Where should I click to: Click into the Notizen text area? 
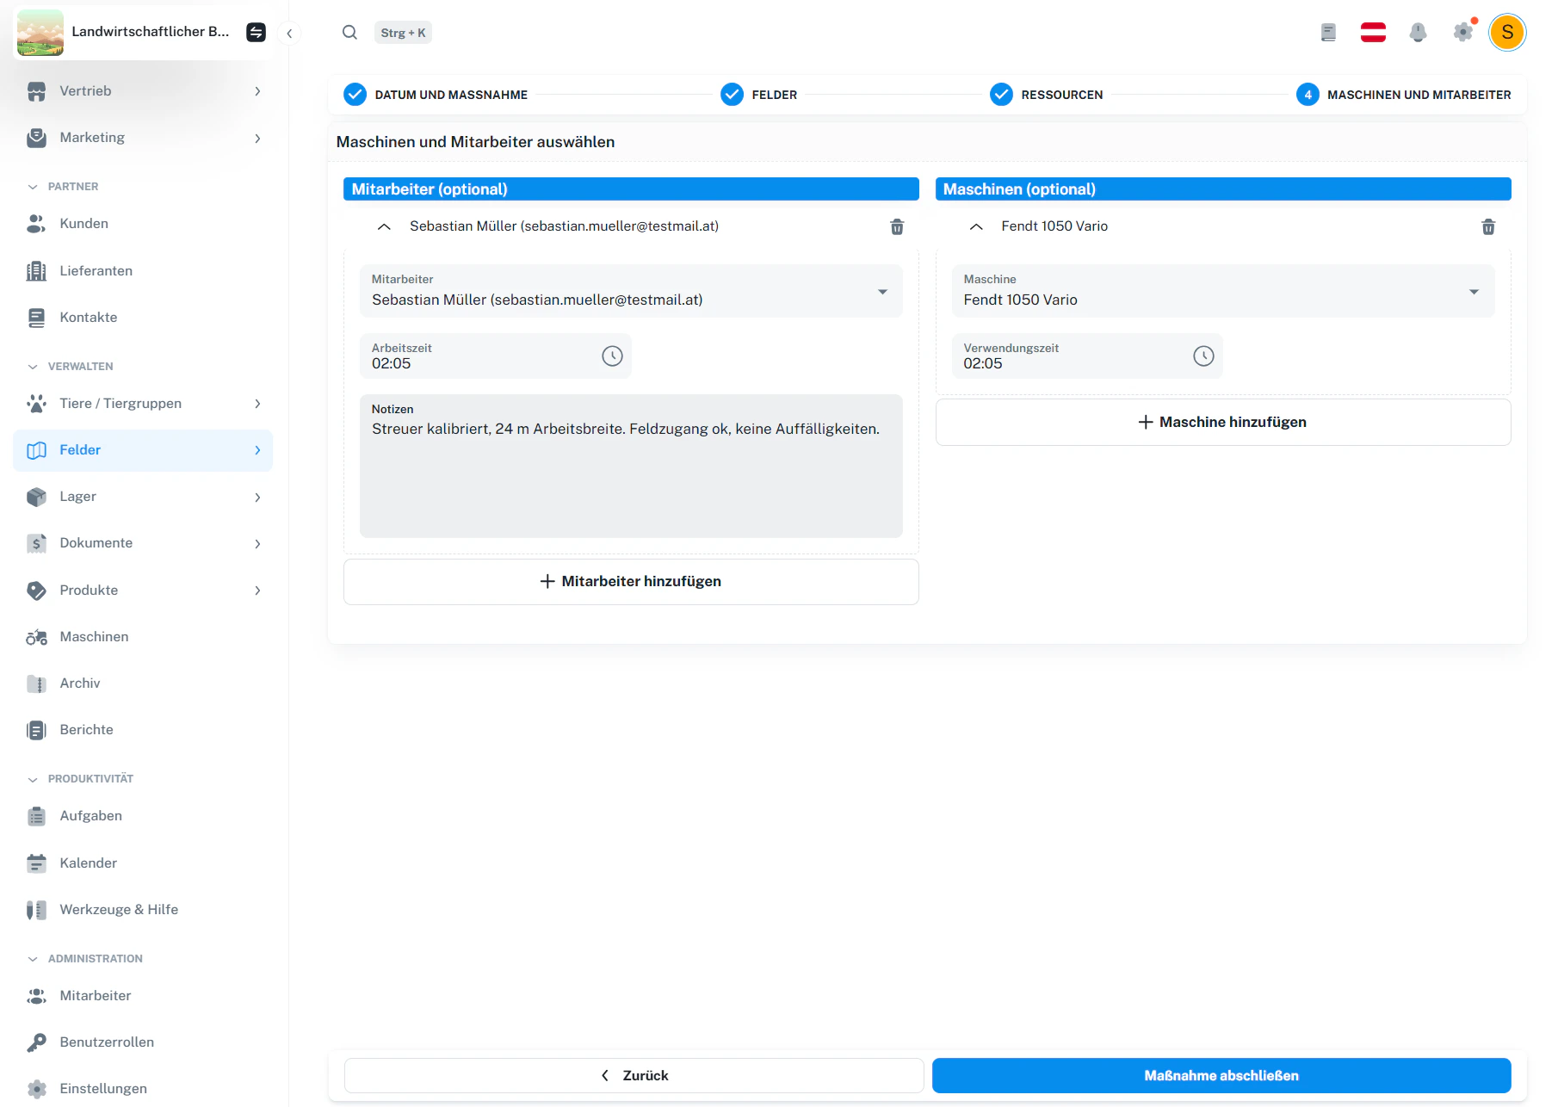coord(631,467)
